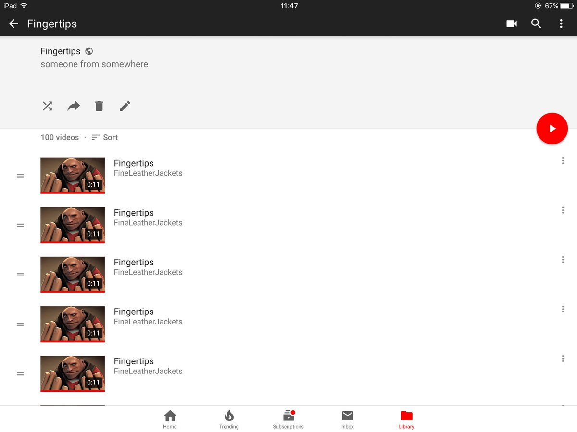Open the three-dot menu for the fifth video
The image size is (577, 432).
563,359
